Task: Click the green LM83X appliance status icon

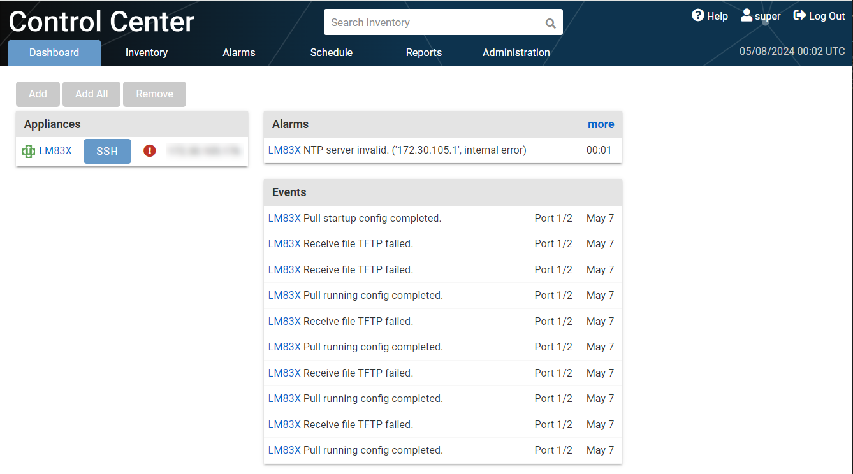Action: click(x=28, y=151)
